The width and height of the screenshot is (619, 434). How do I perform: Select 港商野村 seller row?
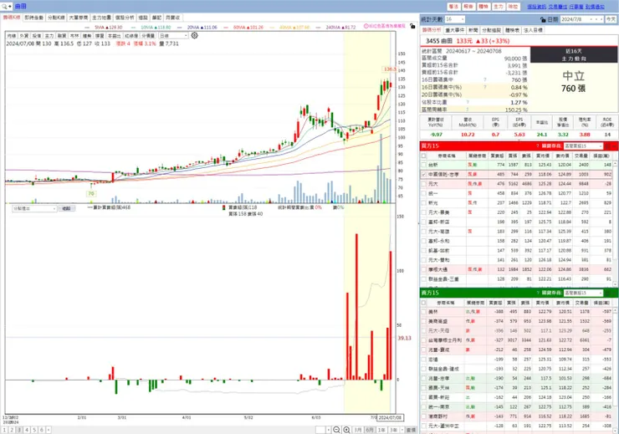point(517,416)
